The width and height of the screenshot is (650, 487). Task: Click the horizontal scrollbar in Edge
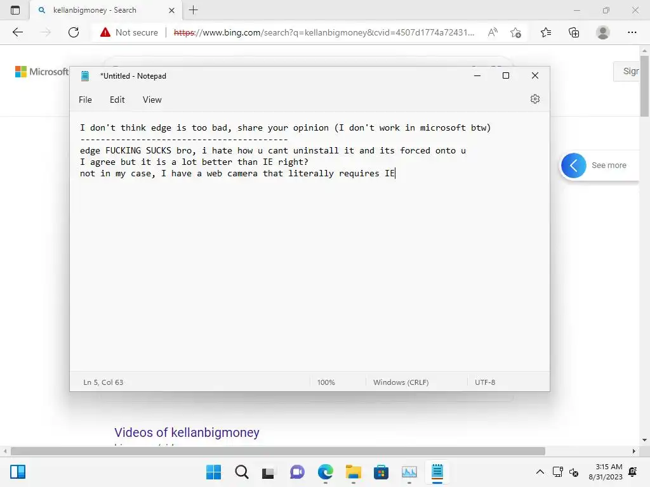pyautogui.click(x=278, y=451)
